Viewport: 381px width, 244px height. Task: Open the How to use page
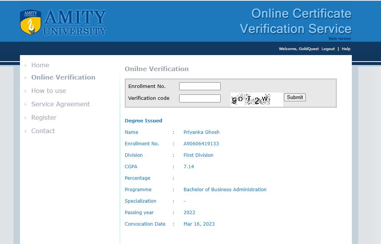coord(49,91)
